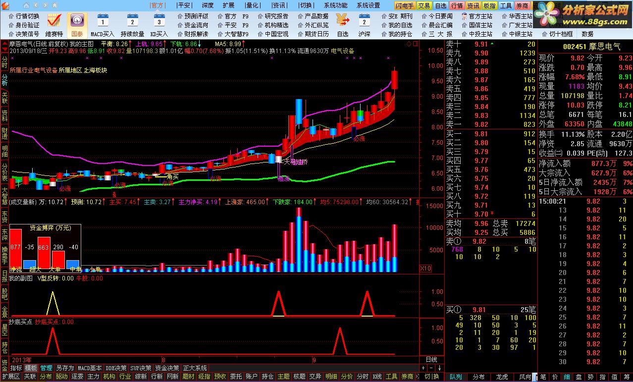Open the 扩展 menu
Viewport: 633px width, 382px height.
point(228,5)
